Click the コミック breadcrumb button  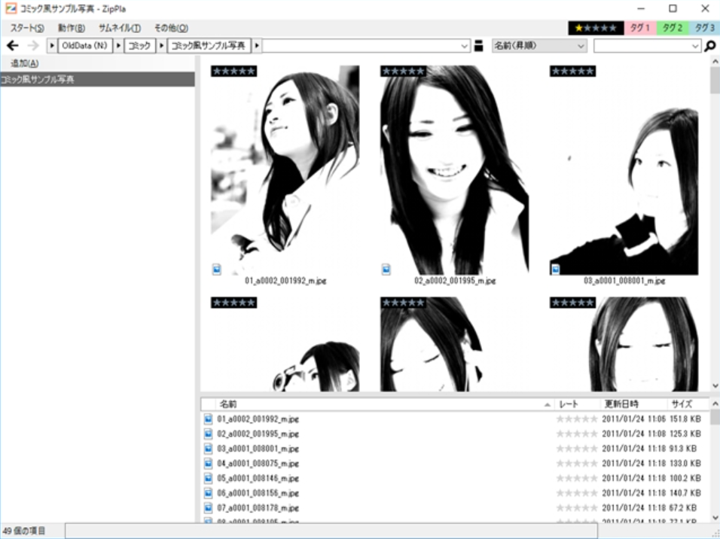pyautogui.click(x=139, y=46)
